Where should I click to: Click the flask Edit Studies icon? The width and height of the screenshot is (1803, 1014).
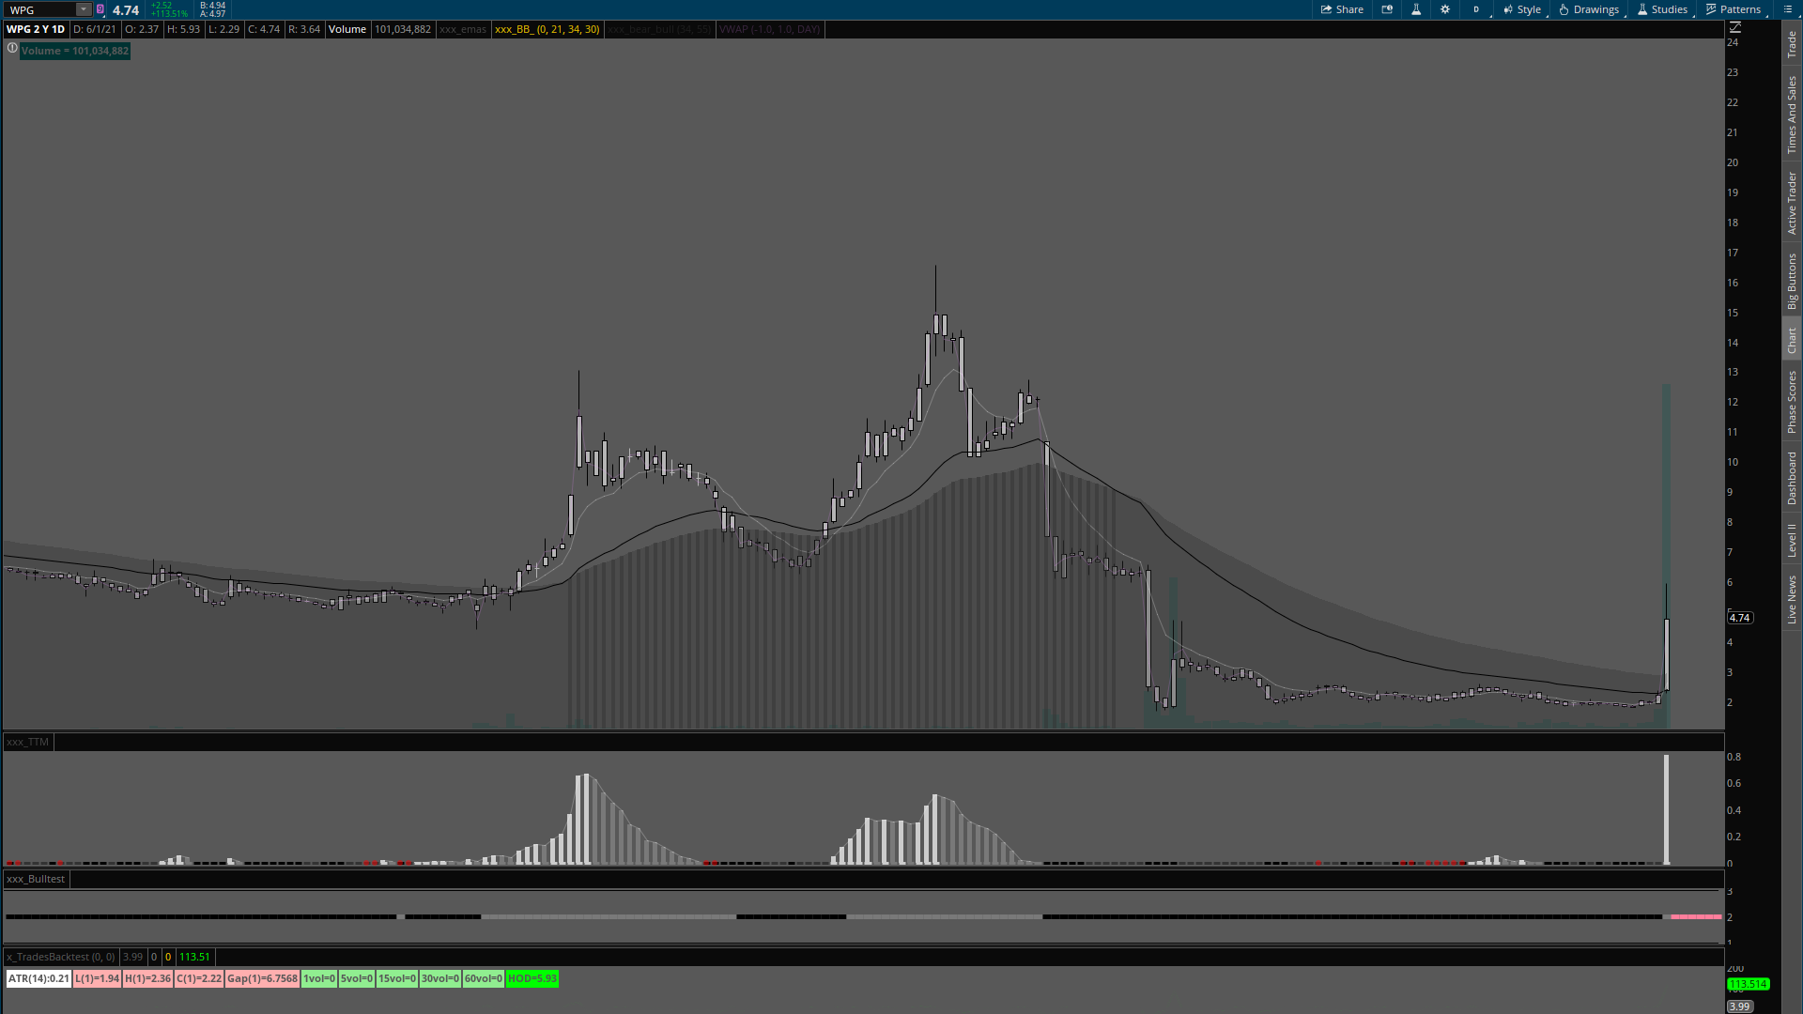coord(1416,9)
